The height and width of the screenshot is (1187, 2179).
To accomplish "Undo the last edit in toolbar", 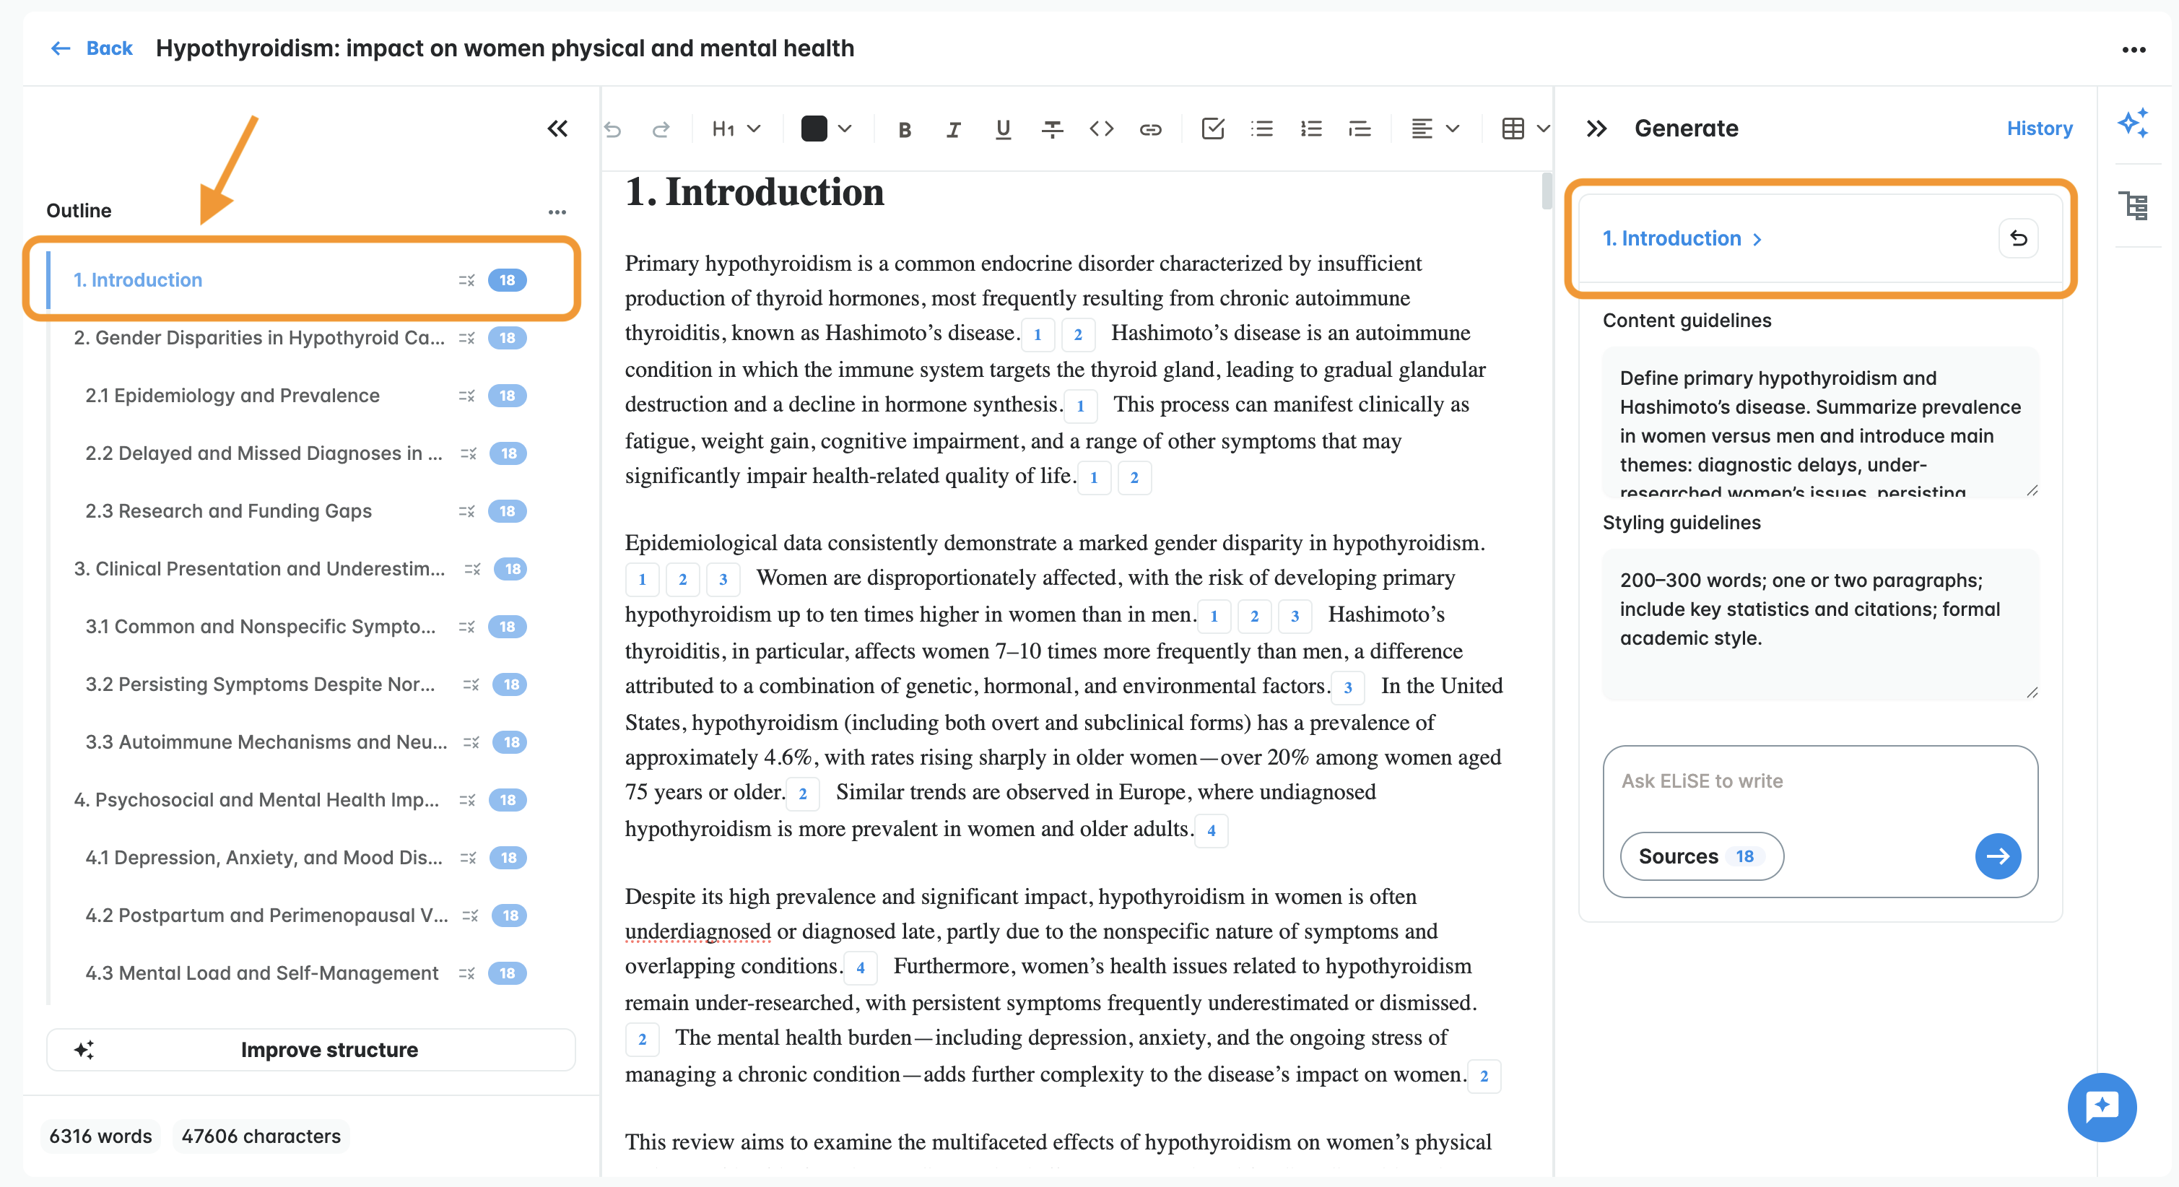I will (x=612, y=129).
